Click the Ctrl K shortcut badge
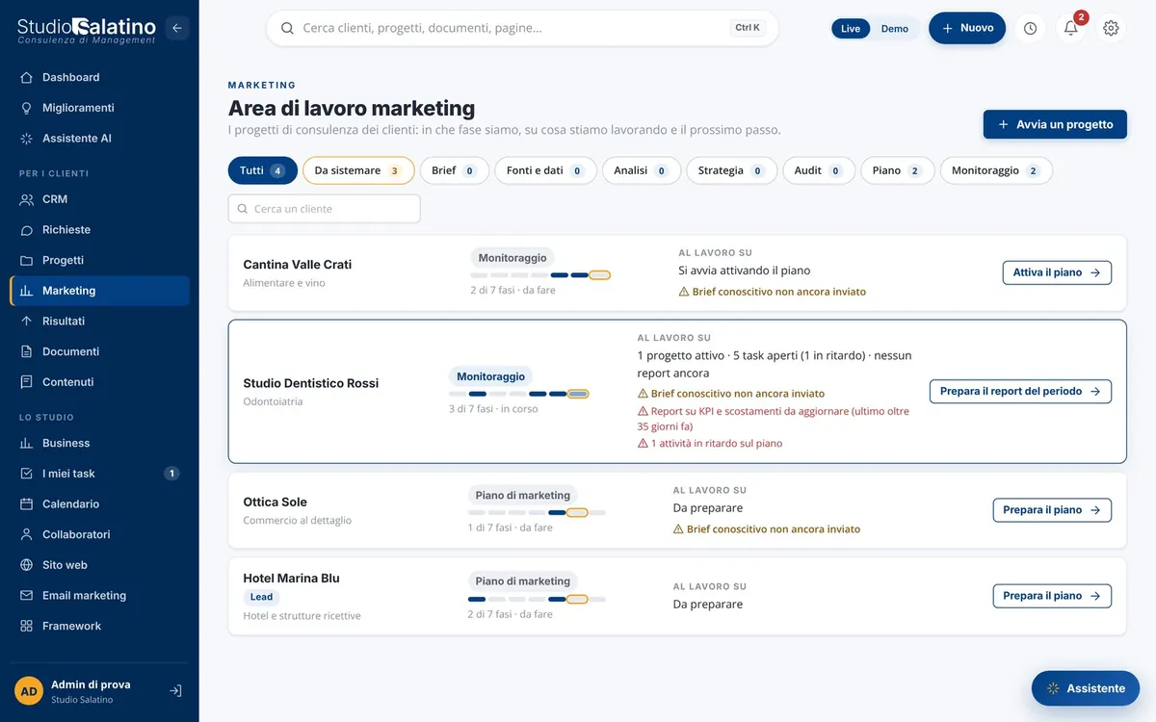This screenshot has width=1156, height=722. (x=748, y=28)
